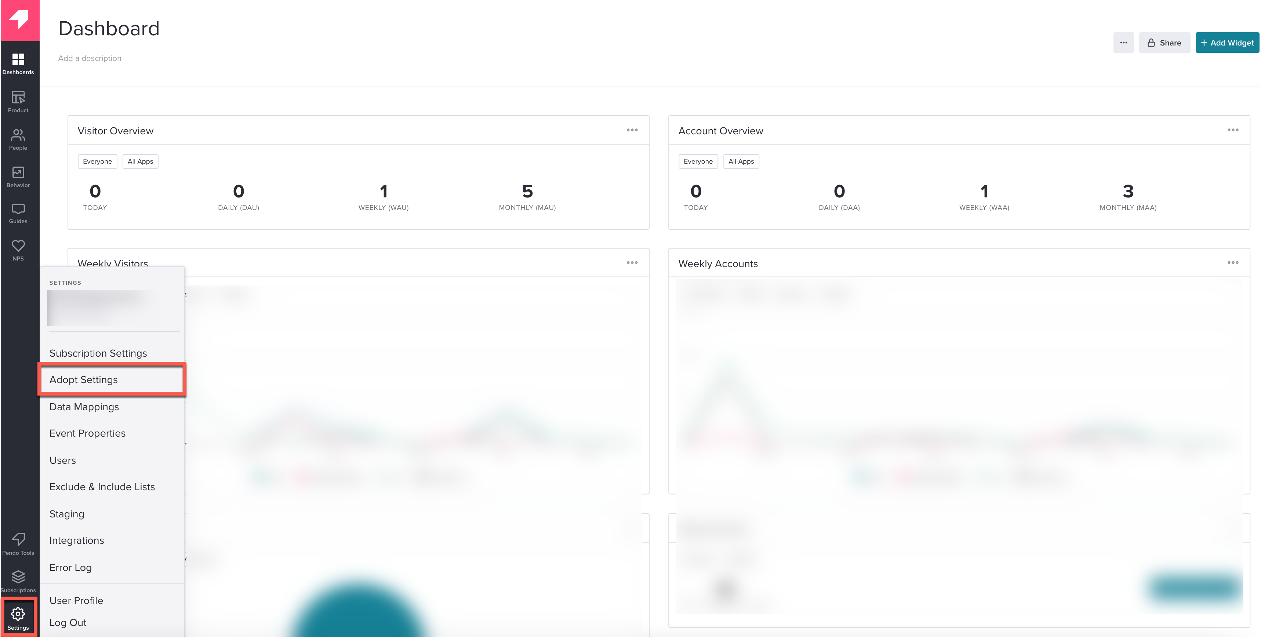The width and height of the screenshot is (1261, 637).
Task: Open Visitor Overview widget options menu
Action: [632, 130]
